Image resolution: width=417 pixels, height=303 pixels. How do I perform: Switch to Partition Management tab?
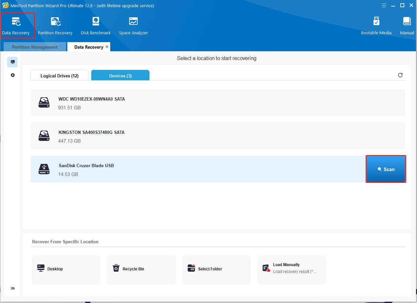coord(35,47)
